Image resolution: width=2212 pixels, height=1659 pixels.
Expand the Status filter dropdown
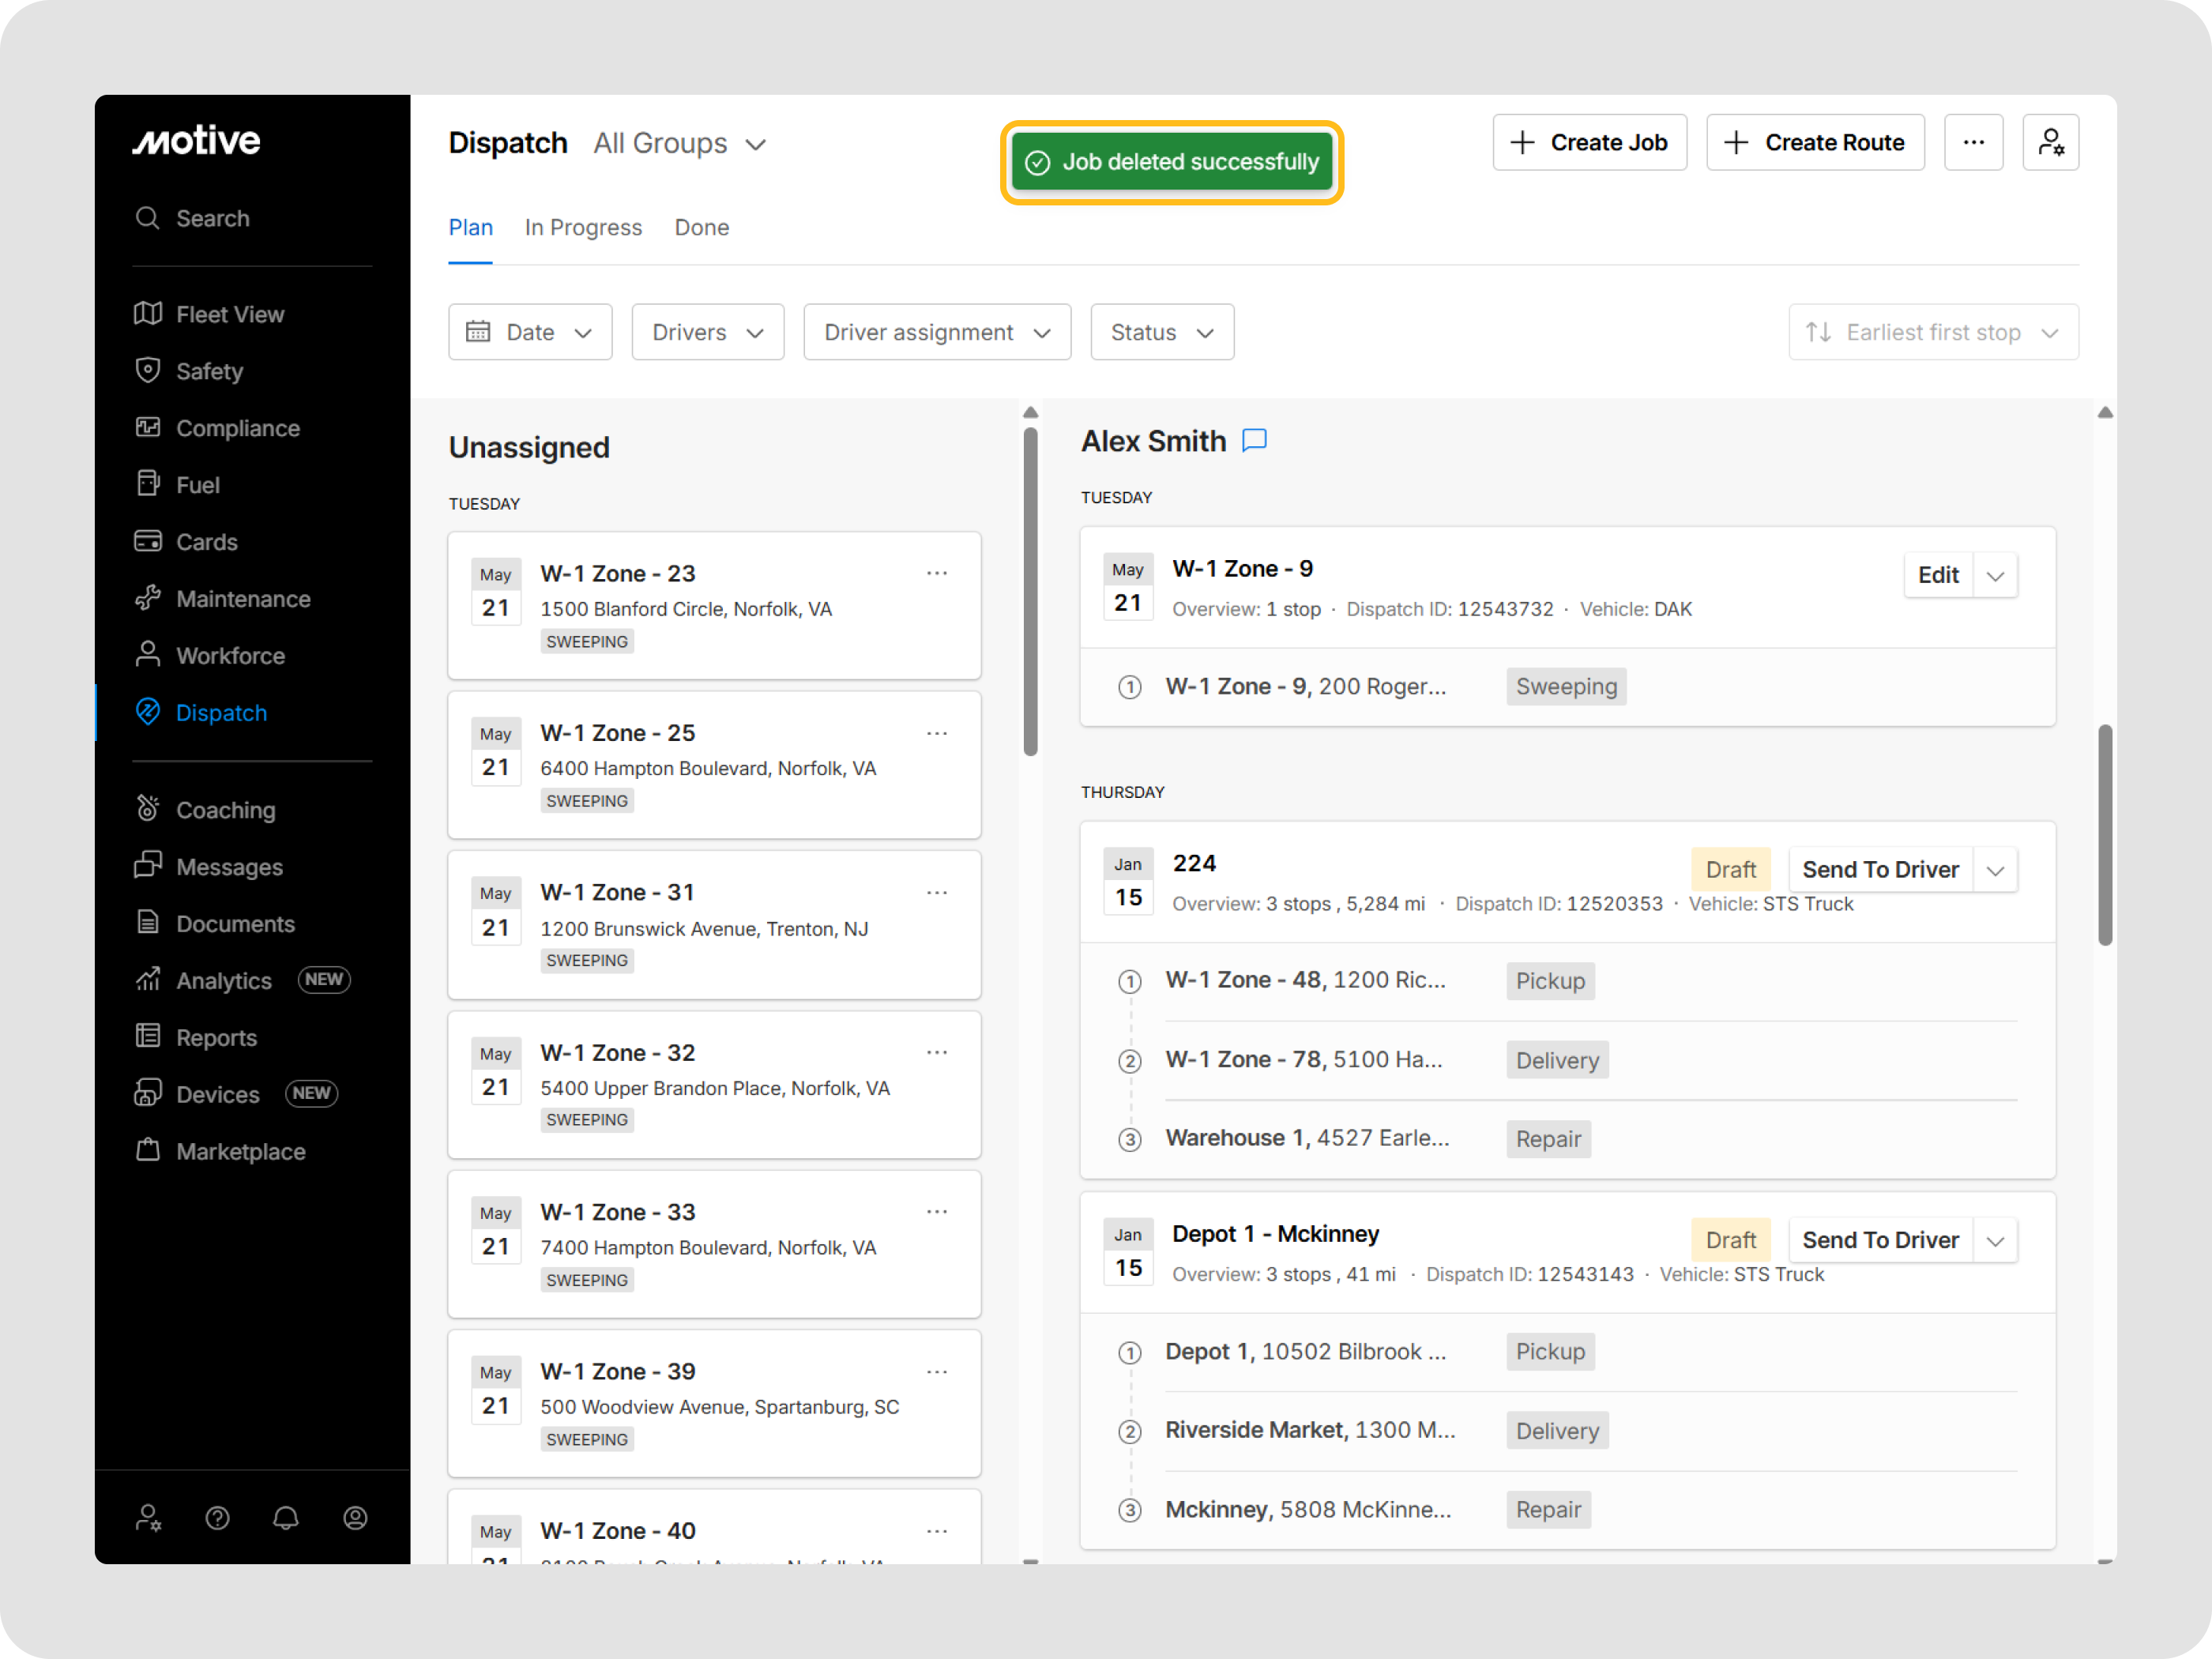pyautogui.click(x=1161, y=332)
